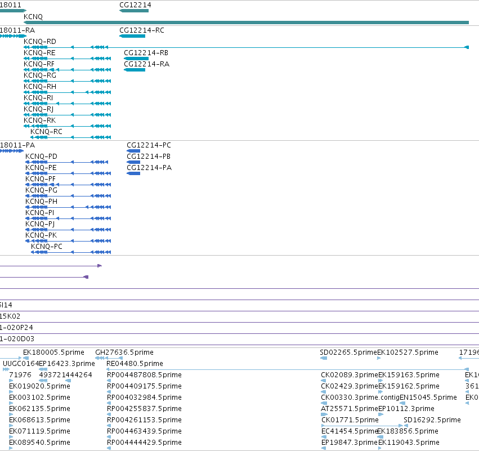Click the KCNQ-PI protein label
This screenshot has width=479, height=451.
40,213
